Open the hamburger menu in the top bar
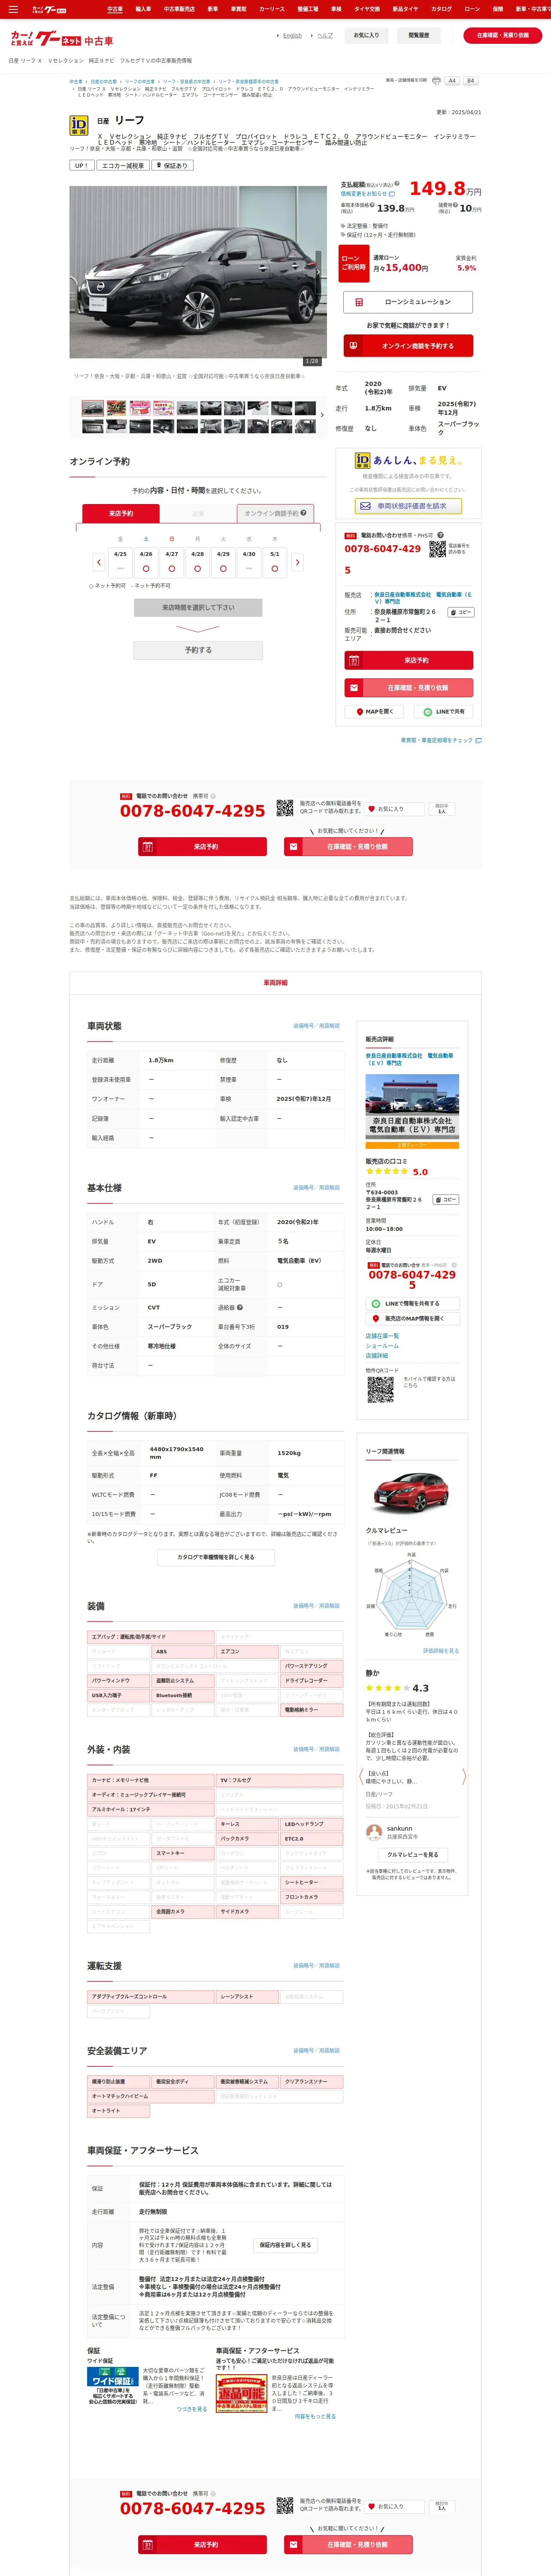 click(x=13, y=9)
